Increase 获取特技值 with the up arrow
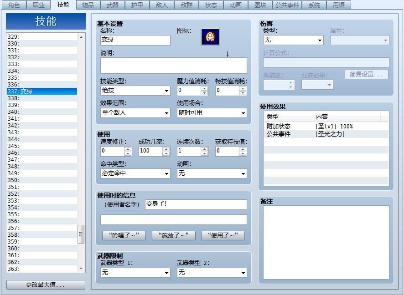 [243, 149]
